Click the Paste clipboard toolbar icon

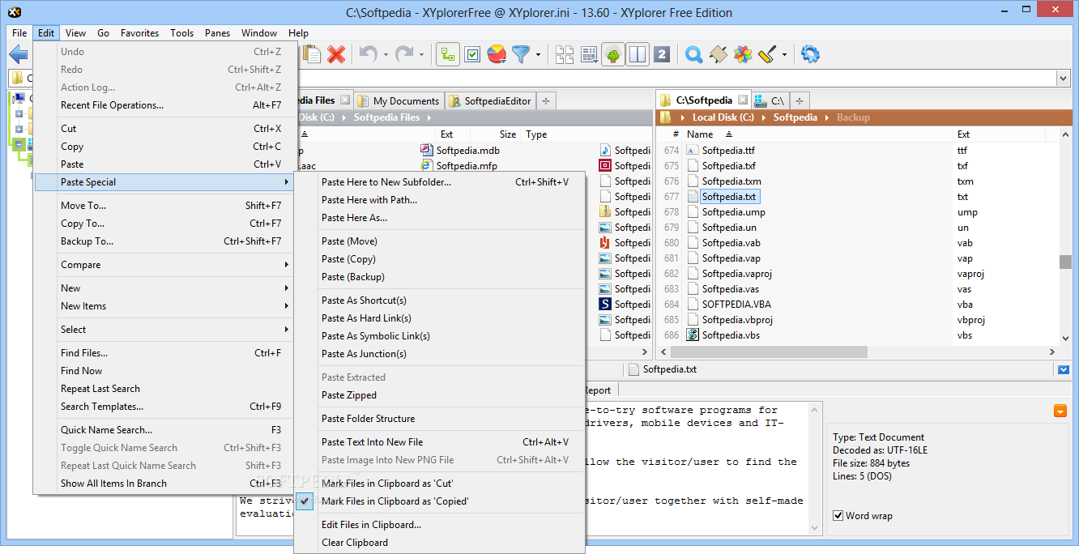(x=312, y=54)
